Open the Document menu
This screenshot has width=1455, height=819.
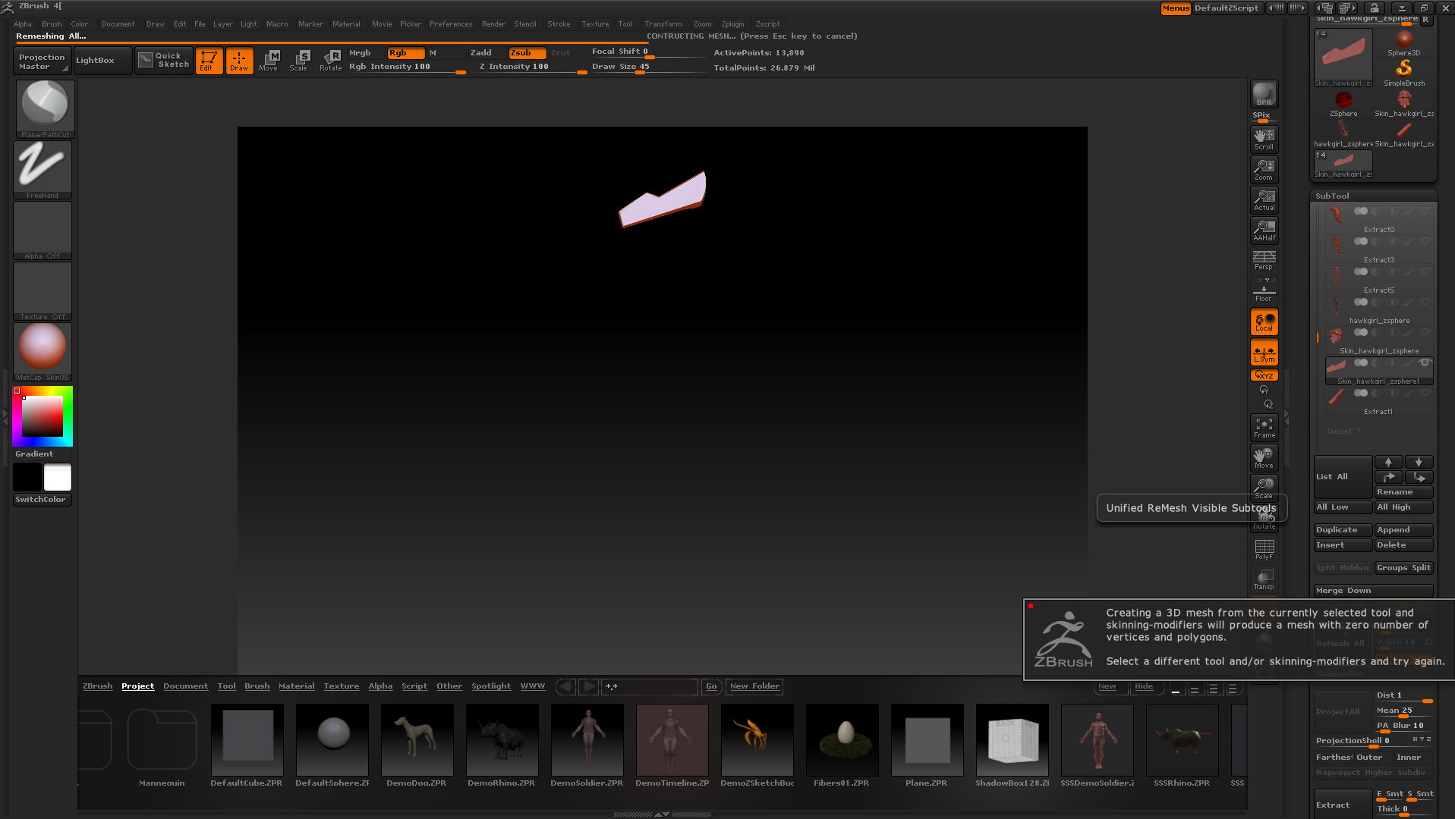[118, 24]
